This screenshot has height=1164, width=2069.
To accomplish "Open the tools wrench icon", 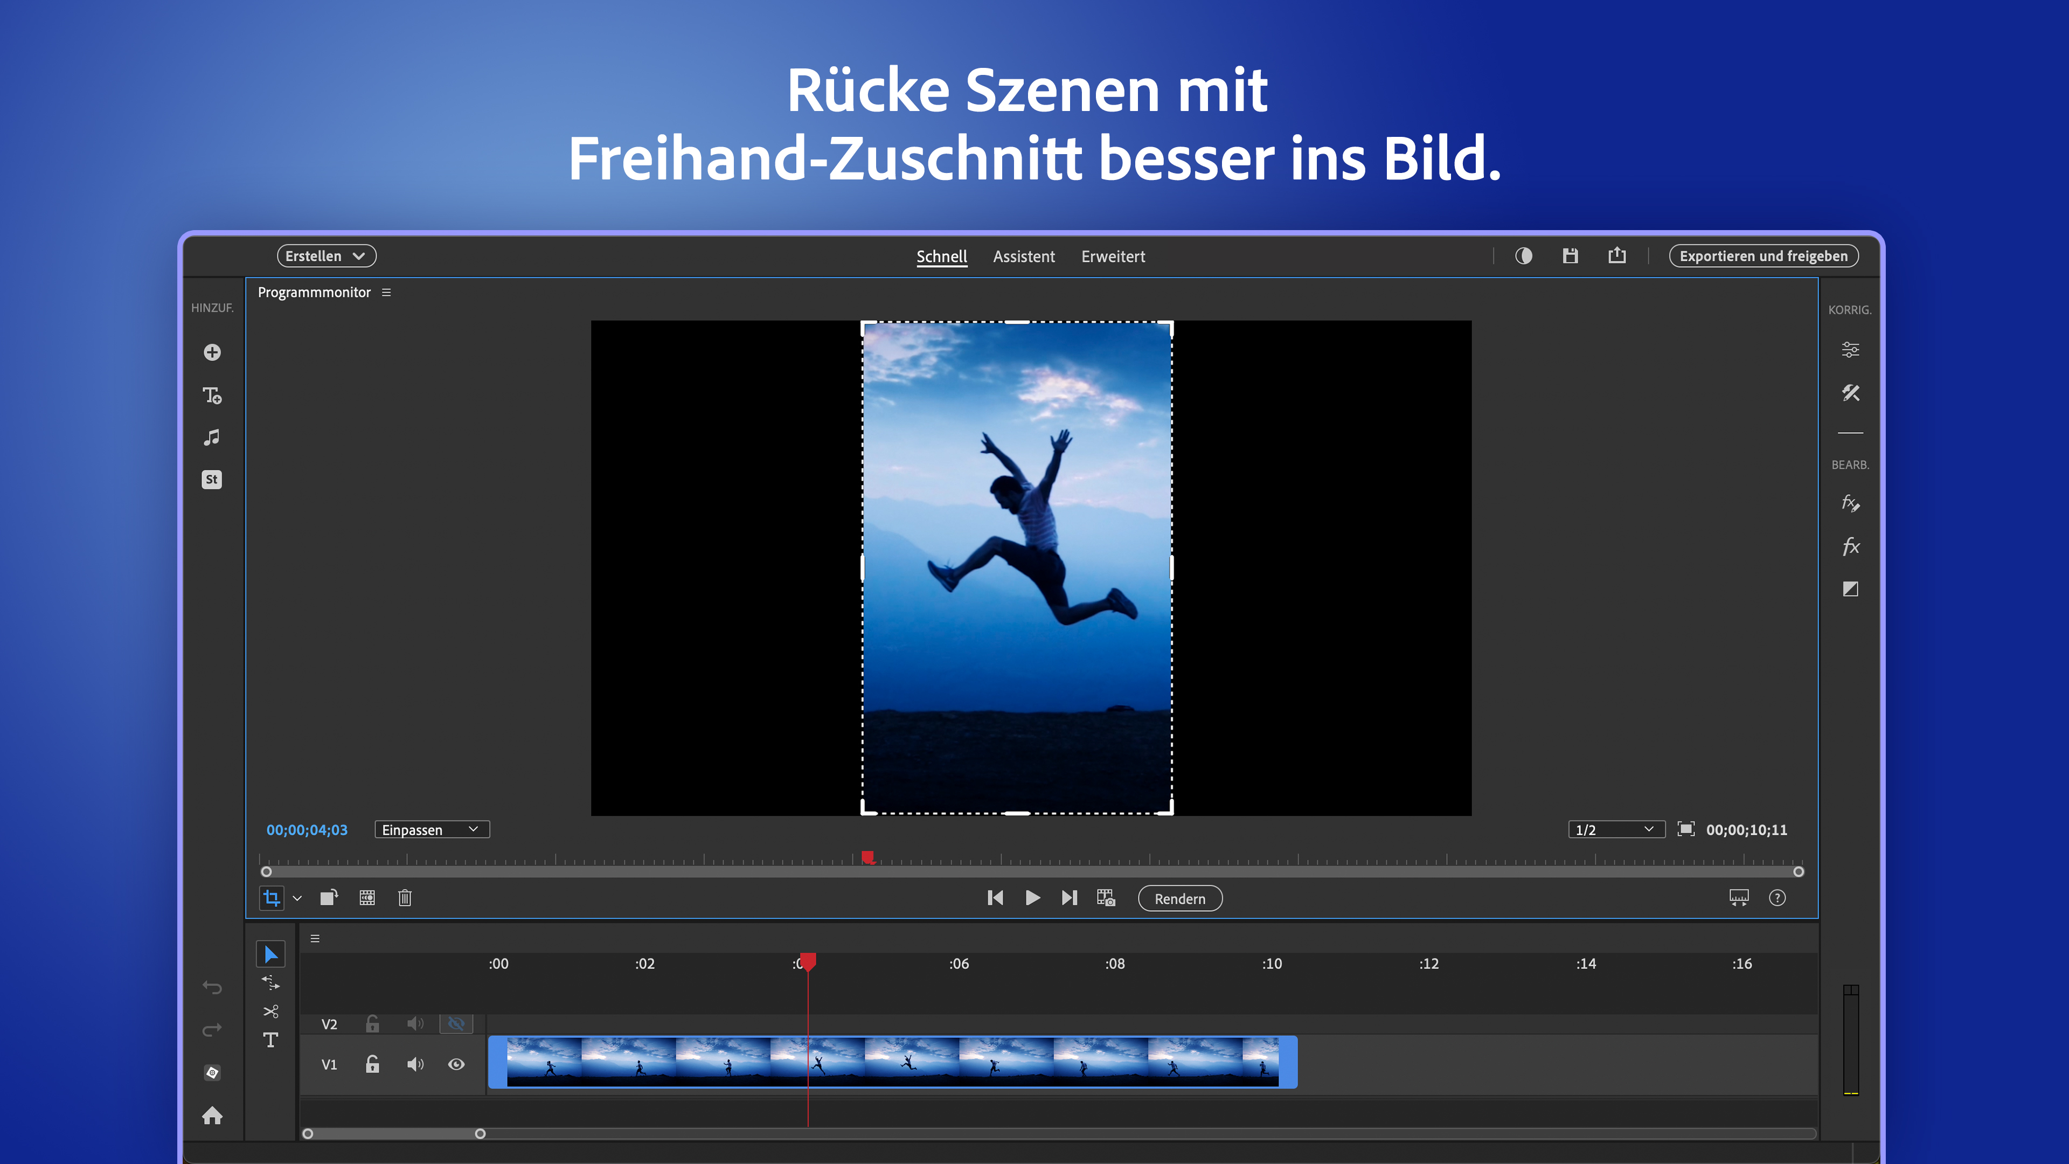I will click(1851, 393).
